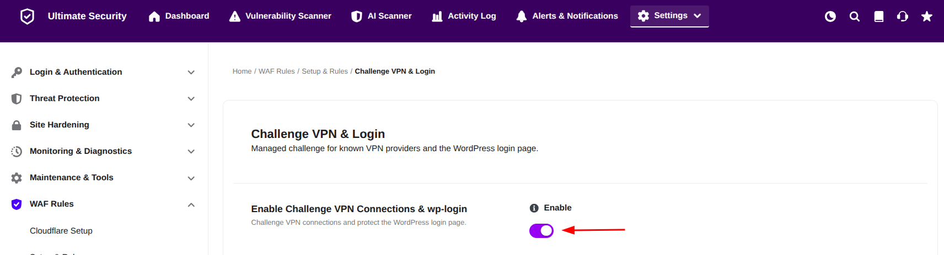Click the Ultimate Security shield logo
Viewport: 944px width, 255px height.
(x=27, y=16)
